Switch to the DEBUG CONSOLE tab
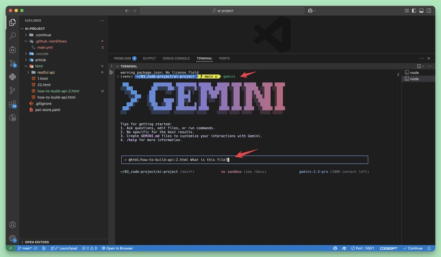Viewport: 441px width, 257px height. [x=176, y=58]
